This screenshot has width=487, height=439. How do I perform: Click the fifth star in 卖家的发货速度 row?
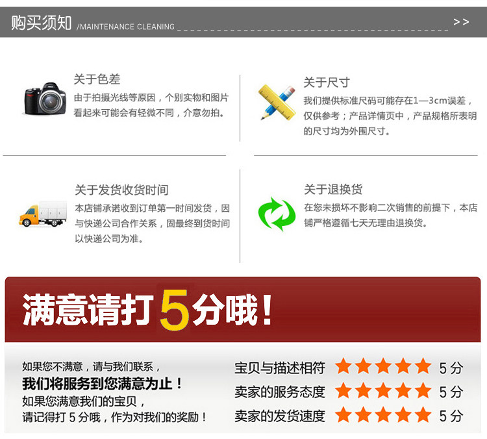pos(423,414)
